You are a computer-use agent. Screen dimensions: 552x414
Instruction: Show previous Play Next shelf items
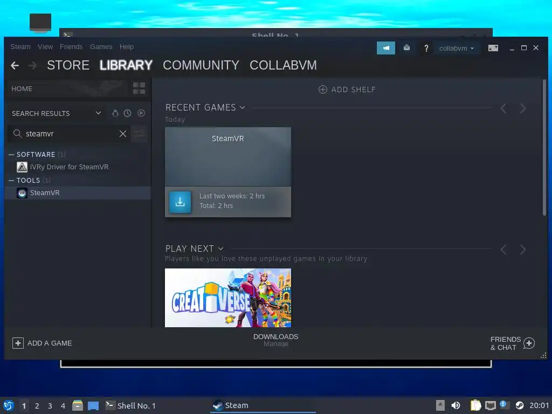[x=503, y=250]
